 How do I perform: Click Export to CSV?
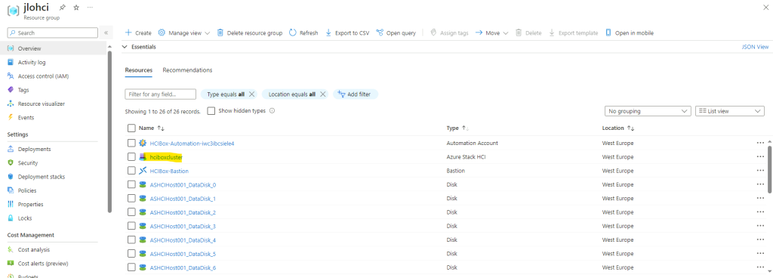tap(347, 33)
